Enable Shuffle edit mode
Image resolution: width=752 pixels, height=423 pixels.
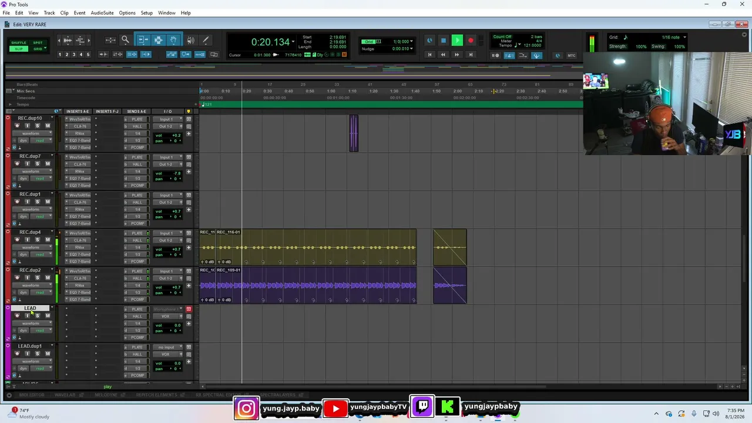(x=19, y=43)
